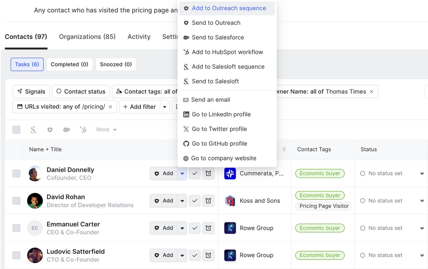Check the Daniel Donnelly row checkbox

tap(17, 174)
